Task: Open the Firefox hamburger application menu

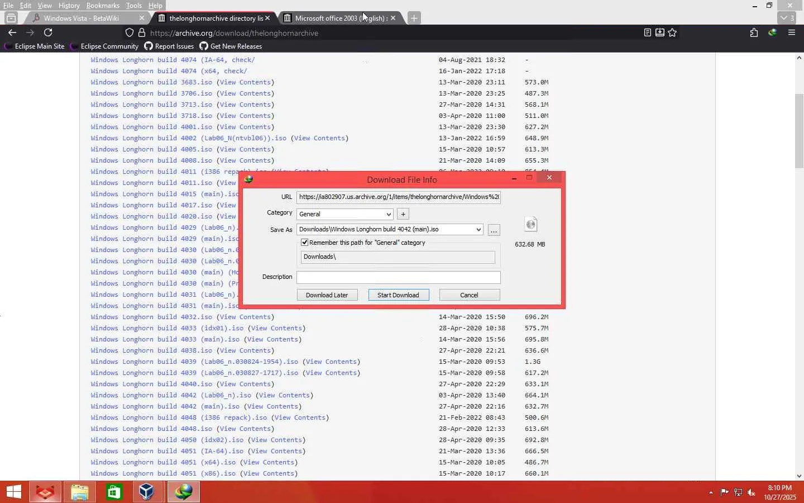Action: pos(792,33)
